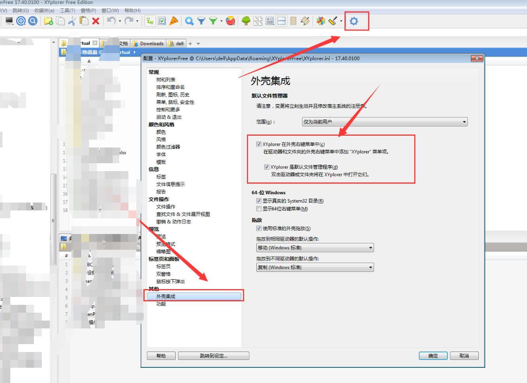This screenshot has width=527, height=383.
Task: Switch to the dell tab
Action: click(x=177, y=44)
